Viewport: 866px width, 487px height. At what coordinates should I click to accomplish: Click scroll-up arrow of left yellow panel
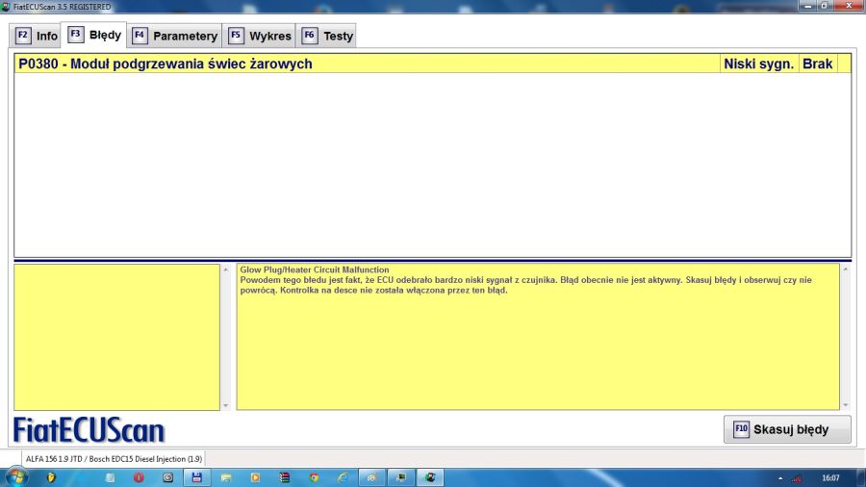click(225, 269)
